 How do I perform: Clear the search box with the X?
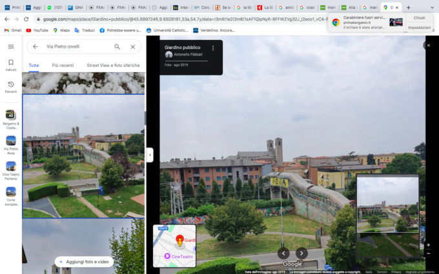(x=133, y=46)
